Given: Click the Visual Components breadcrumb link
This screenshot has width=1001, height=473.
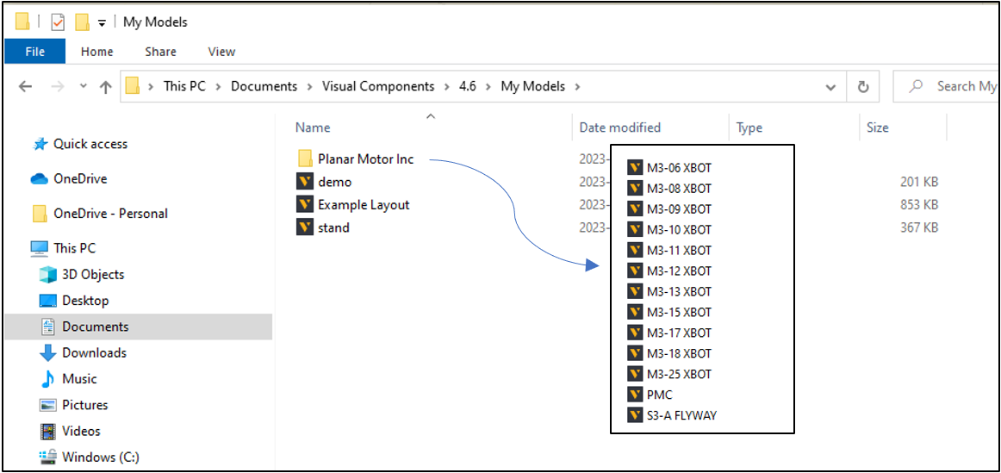Looking at the screenshot, I should (378, 86).
